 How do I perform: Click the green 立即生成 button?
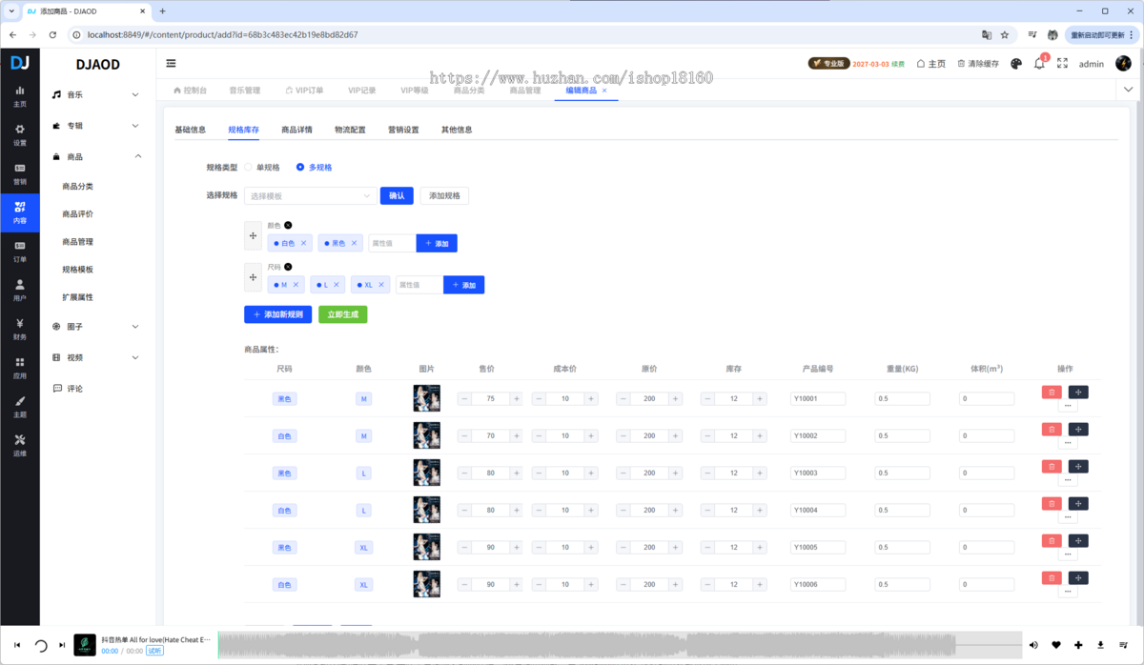(x=343, y=314)
